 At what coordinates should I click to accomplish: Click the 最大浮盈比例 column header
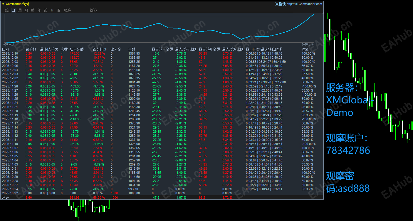[233, 49]
